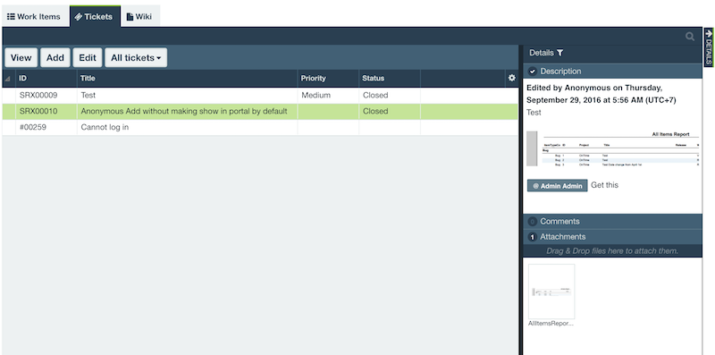
Task: Click the Details filter funnel icon
Action: (560, 53)
